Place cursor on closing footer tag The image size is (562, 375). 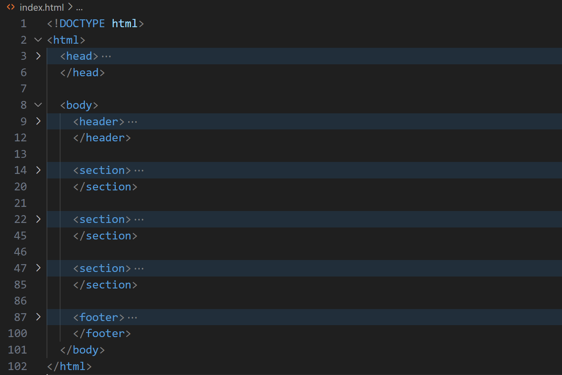coord(102,333)
